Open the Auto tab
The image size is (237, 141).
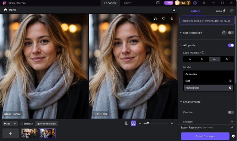pyautogui.click(x=221, y=11)
